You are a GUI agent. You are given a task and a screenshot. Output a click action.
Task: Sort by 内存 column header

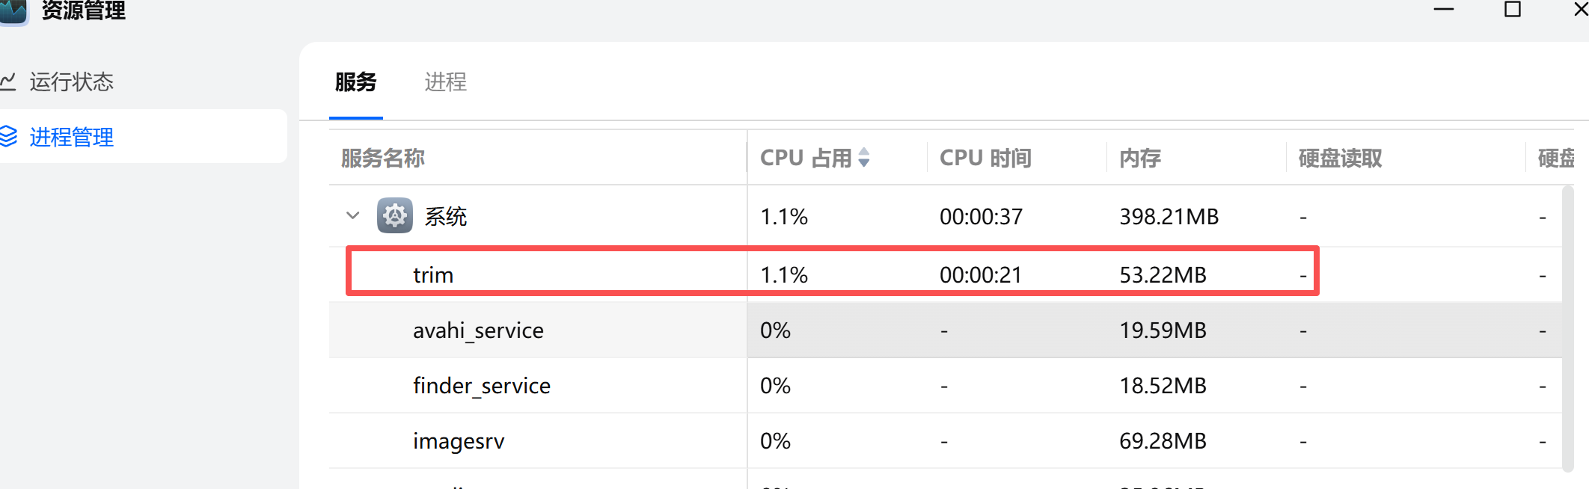(x=1140, y=158)
